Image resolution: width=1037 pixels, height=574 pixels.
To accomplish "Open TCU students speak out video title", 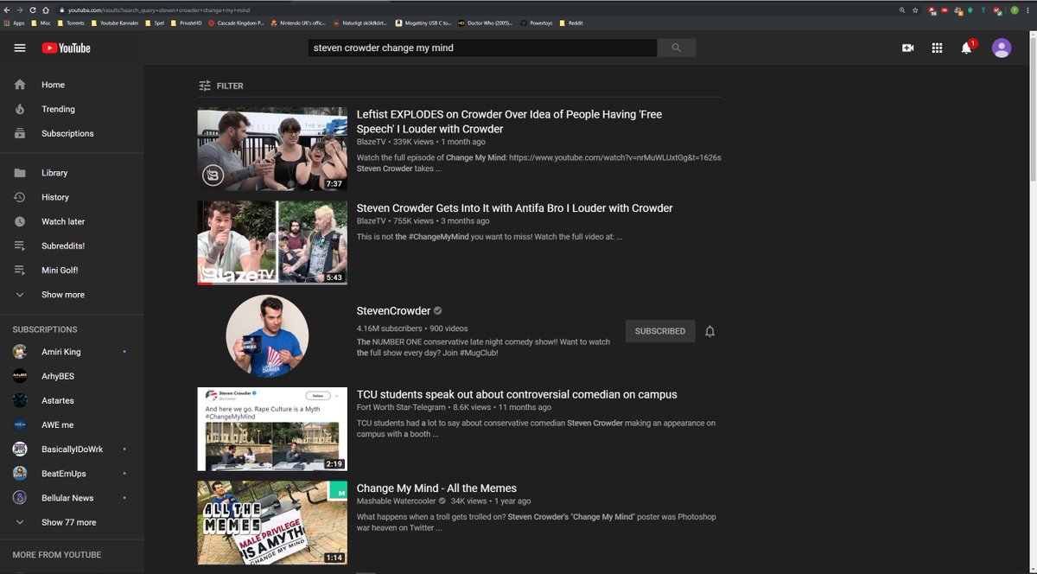I will (x=517, y=394).
